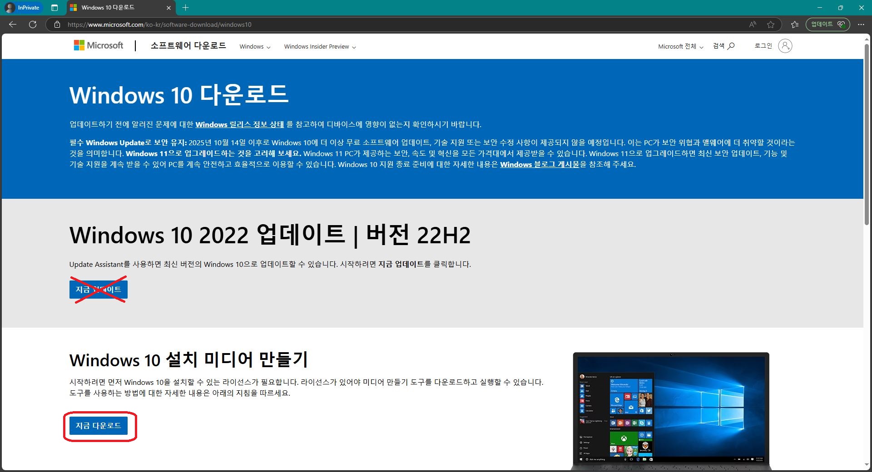Open Windows 블로그 게시물 link
Image resolution: width=872 pixels, height=472 pixels.
540,164
